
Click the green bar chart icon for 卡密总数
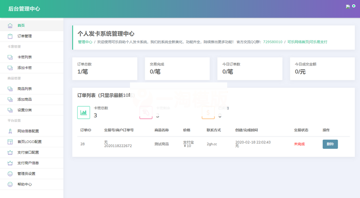click(x=84, y=112)
